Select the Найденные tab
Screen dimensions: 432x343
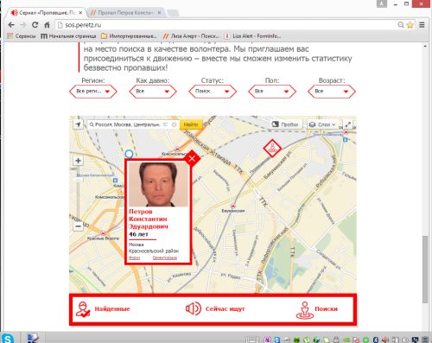coord(103,309)
